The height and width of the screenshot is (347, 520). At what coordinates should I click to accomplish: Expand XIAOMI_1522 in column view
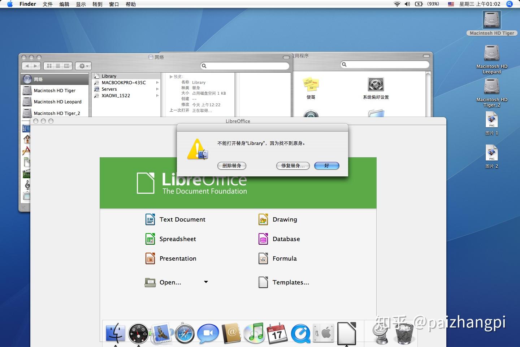[x=157, y=95]
